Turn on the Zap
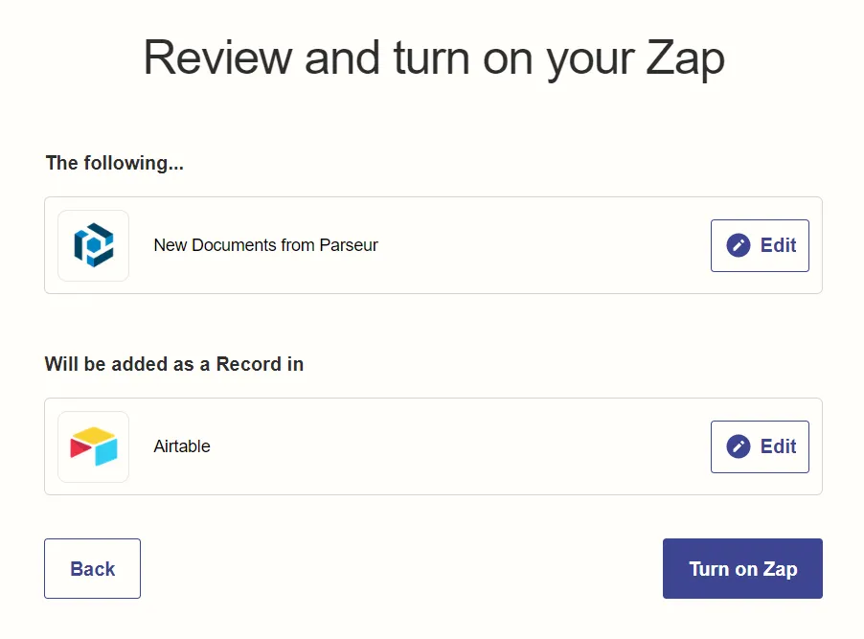 tap(742, 568)
